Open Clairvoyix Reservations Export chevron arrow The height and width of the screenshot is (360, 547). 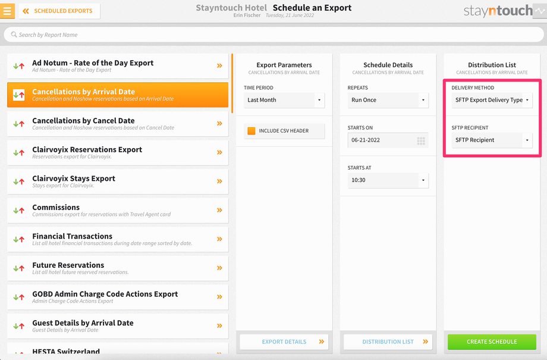click(x=219, y=152)
